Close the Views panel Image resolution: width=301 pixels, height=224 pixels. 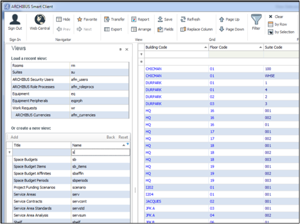point(127,50)
